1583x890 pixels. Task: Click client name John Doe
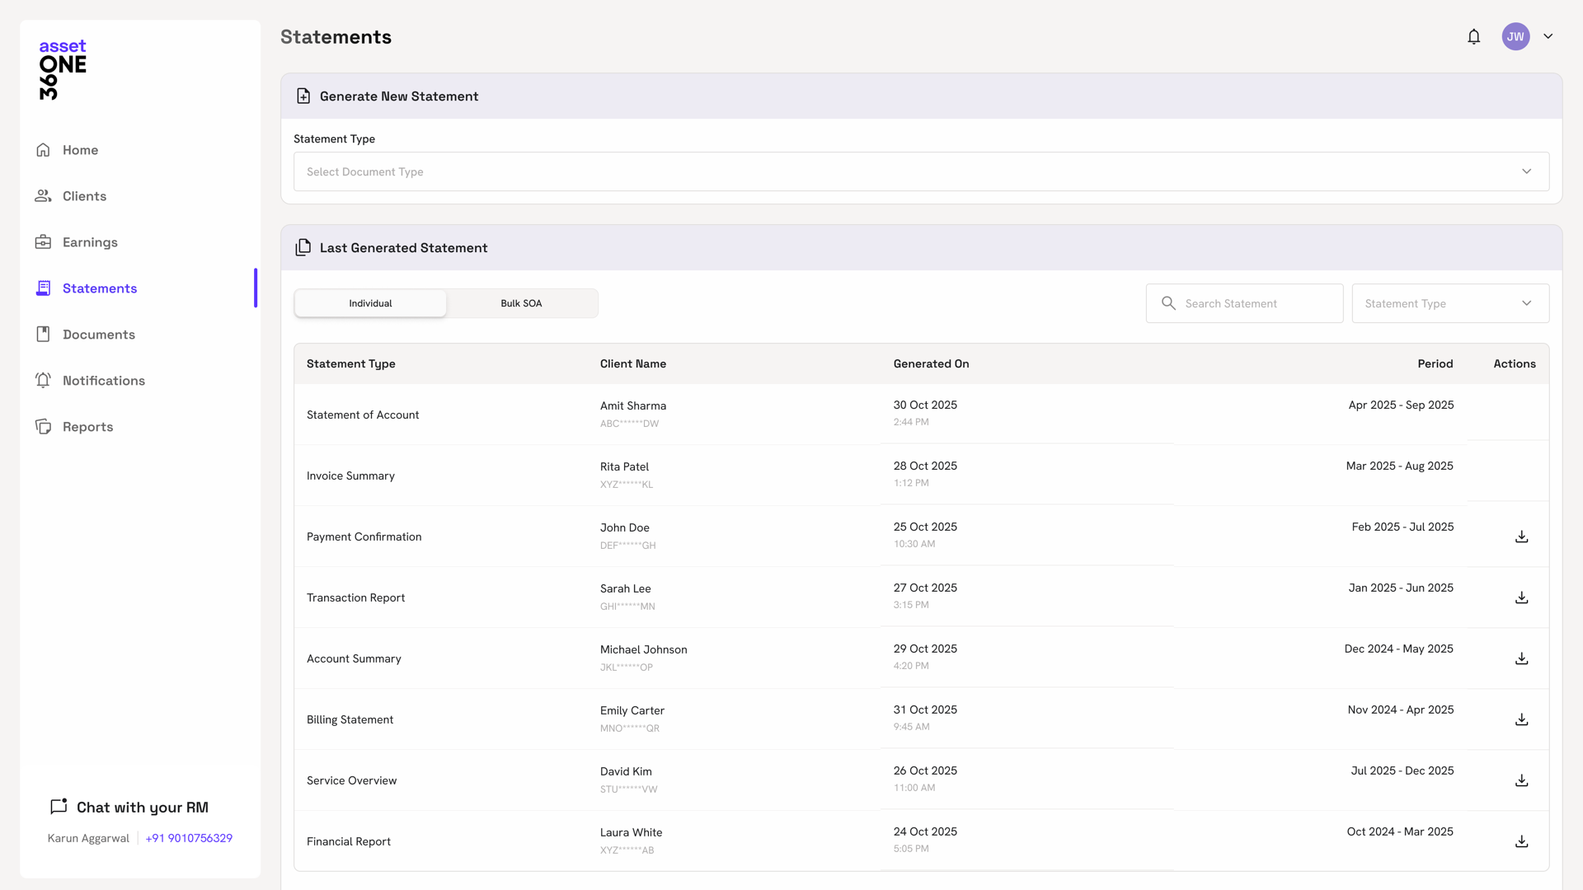click(x=624, y=527)
